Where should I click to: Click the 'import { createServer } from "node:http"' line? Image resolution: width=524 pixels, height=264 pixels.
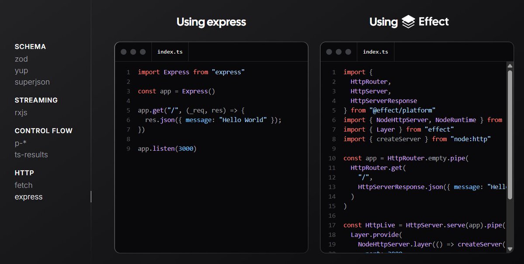[x=417, y=139]
